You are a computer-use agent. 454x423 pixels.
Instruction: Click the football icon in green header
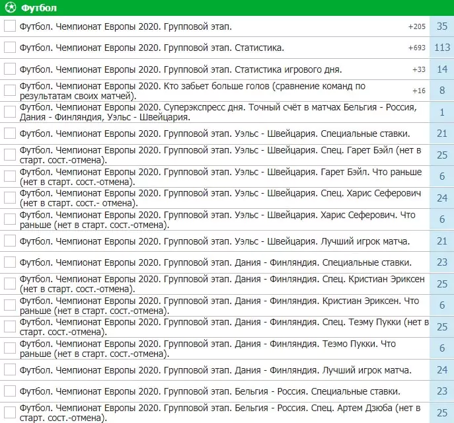[11, 7]
